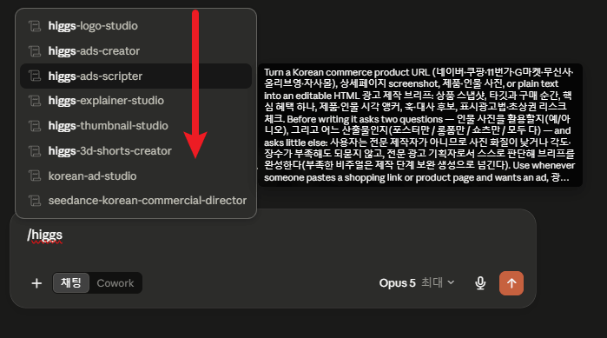This screenshot has width=607, height=338.
Task: Send the message with the arrow button
Action: [511, 283]
